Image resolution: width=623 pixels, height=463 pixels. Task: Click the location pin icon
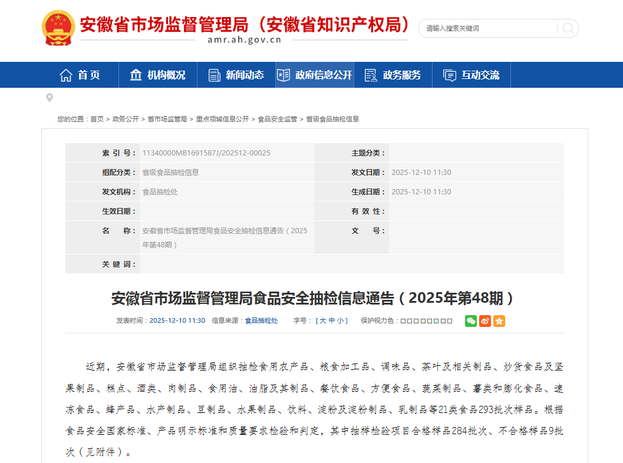[x=50, y=98]
